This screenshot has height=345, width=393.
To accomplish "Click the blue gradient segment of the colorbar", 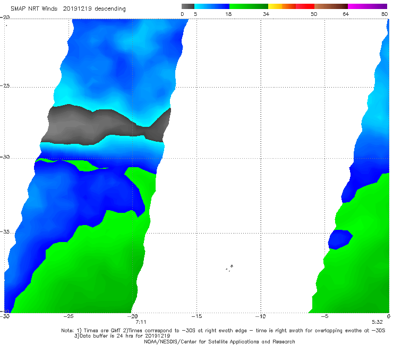I will click(212, 6).
